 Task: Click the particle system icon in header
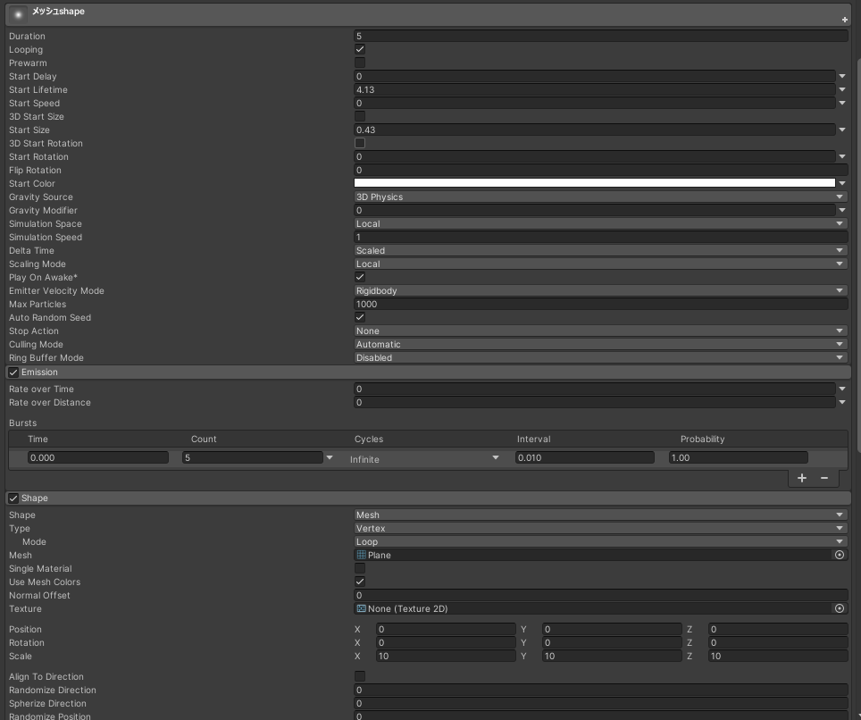18,14
